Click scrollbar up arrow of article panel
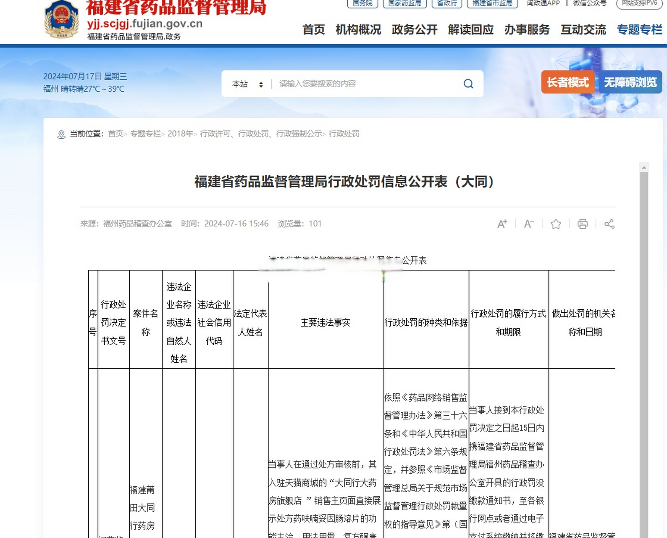Viewport: 667px width, 538px height. (644, 168)
